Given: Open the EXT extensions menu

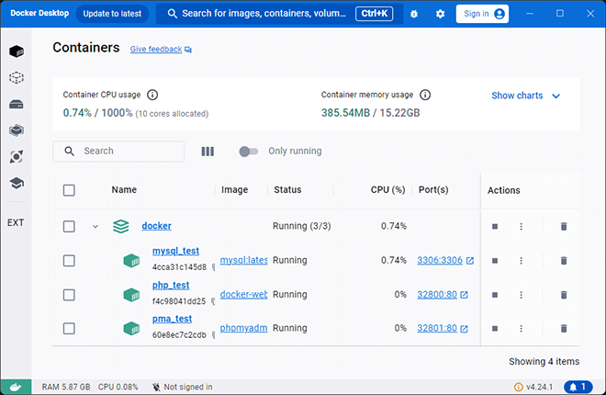Looking at the screenshot, I should pos(16,222).
